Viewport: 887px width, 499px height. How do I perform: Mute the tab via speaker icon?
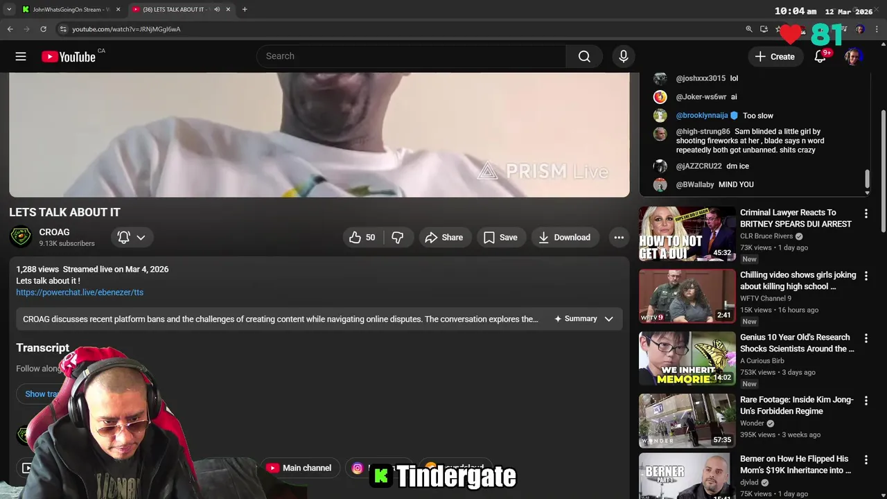[x=217, y=10]
